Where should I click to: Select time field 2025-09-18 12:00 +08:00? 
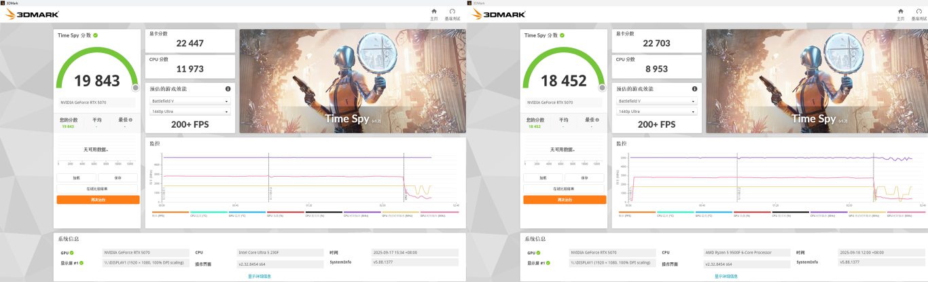click(882, 252)
